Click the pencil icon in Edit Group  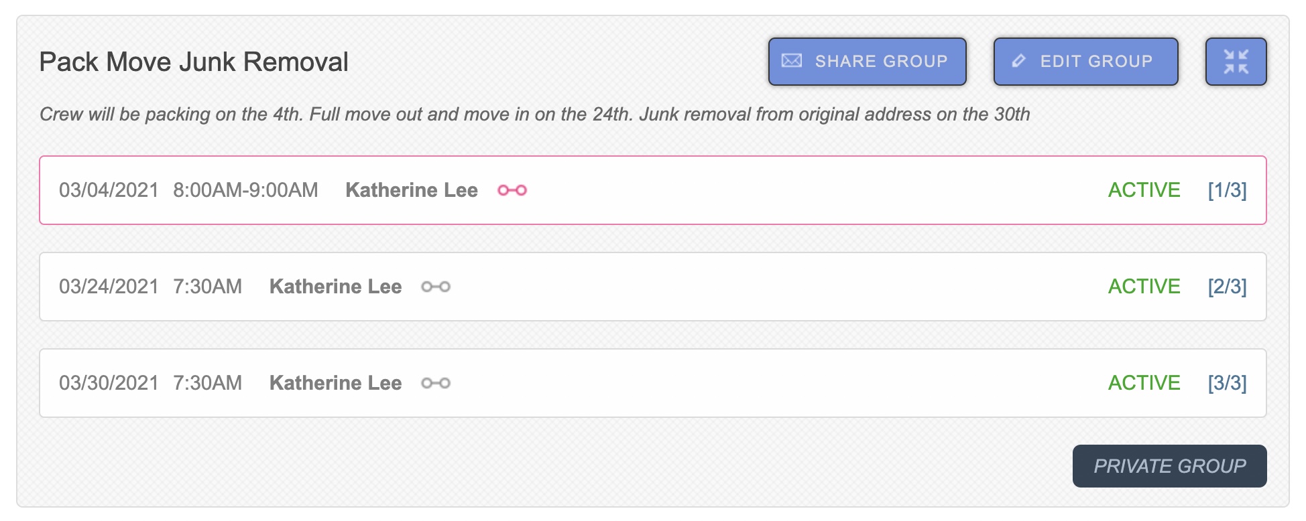click(x=1018, y=61)
